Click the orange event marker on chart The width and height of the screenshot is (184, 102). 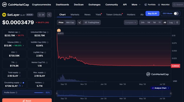[59, 31]
